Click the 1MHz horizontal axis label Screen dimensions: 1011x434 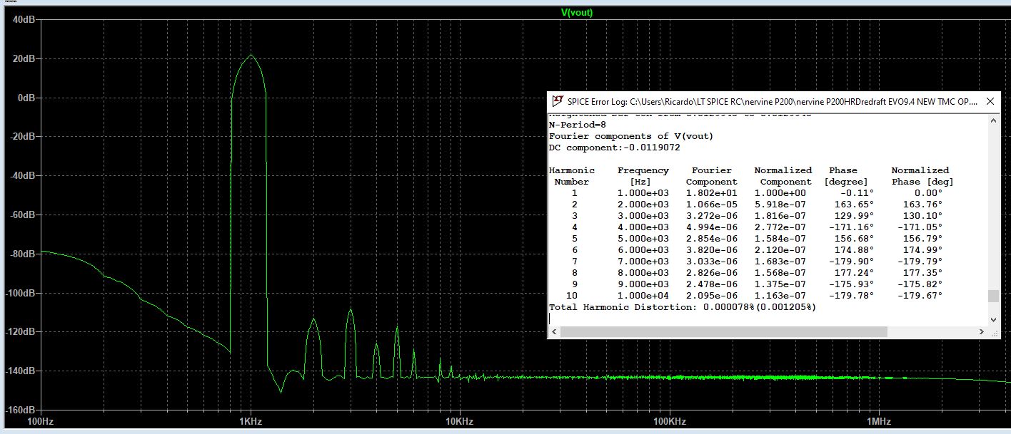(x=879, y=422)
